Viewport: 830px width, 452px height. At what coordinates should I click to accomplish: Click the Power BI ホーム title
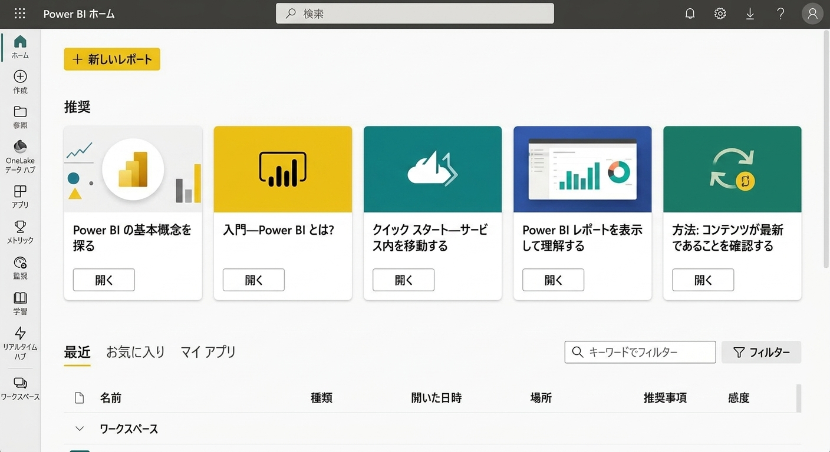(x=79, y=14)
